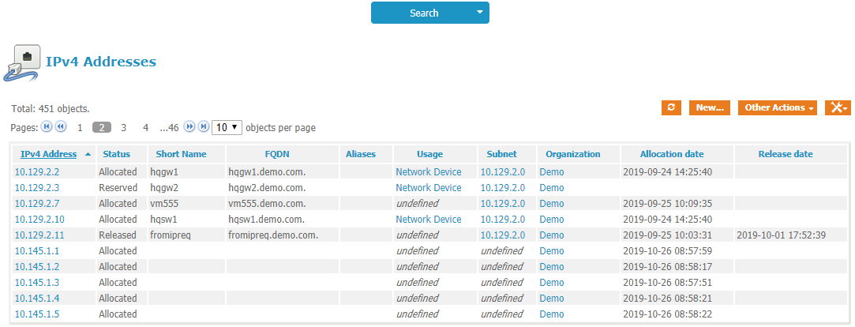855x327 pixels.
Task: Go to previous page using arrow icon
Action: (x=61, y=127)
